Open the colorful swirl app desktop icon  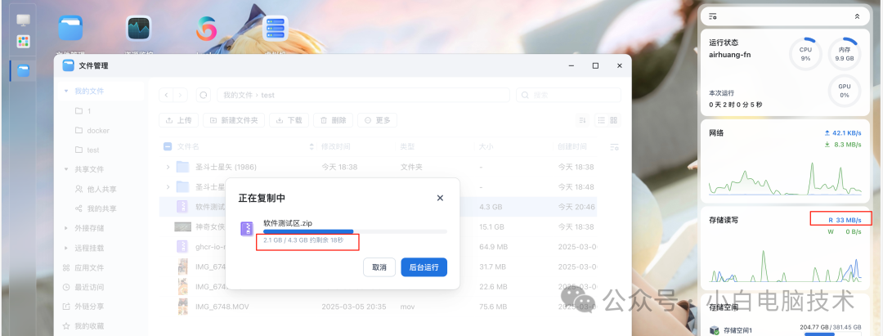206,28
